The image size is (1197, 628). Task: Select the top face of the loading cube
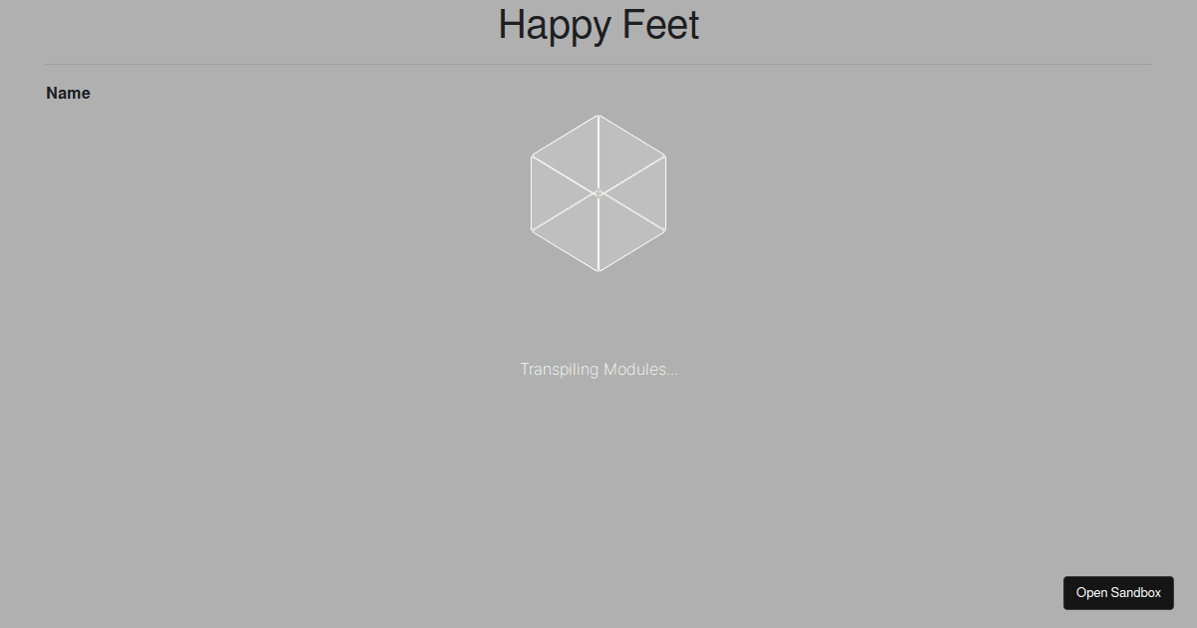[x=598, y=150]
